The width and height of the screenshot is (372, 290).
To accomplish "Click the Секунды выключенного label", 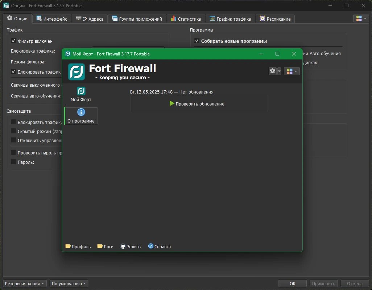I will pyautogui.click(x=35, y=85).
